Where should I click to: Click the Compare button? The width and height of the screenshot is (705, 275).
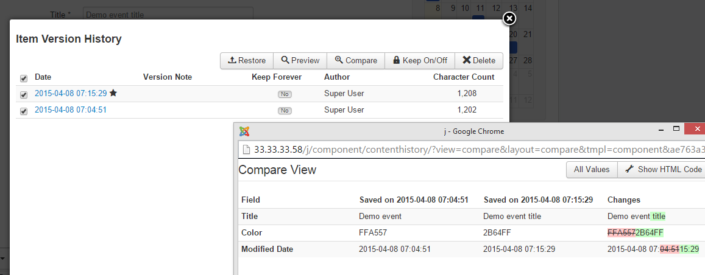coord(356,60)
